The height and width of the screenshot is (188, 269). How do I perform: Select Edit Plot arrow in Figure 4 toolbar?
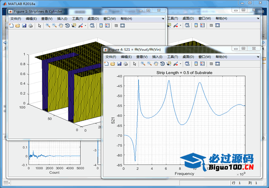135,64
